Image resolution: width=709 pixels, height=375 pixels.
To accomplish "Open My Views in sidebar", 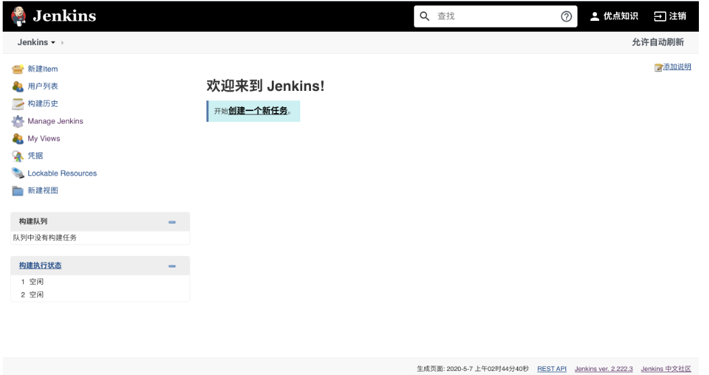I will point(44,139).
